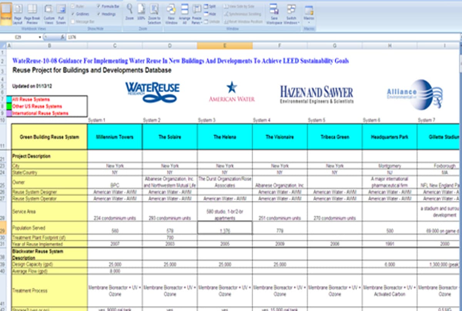
Task: Select the Tribeca Green header cell
Action: (335, 136)
